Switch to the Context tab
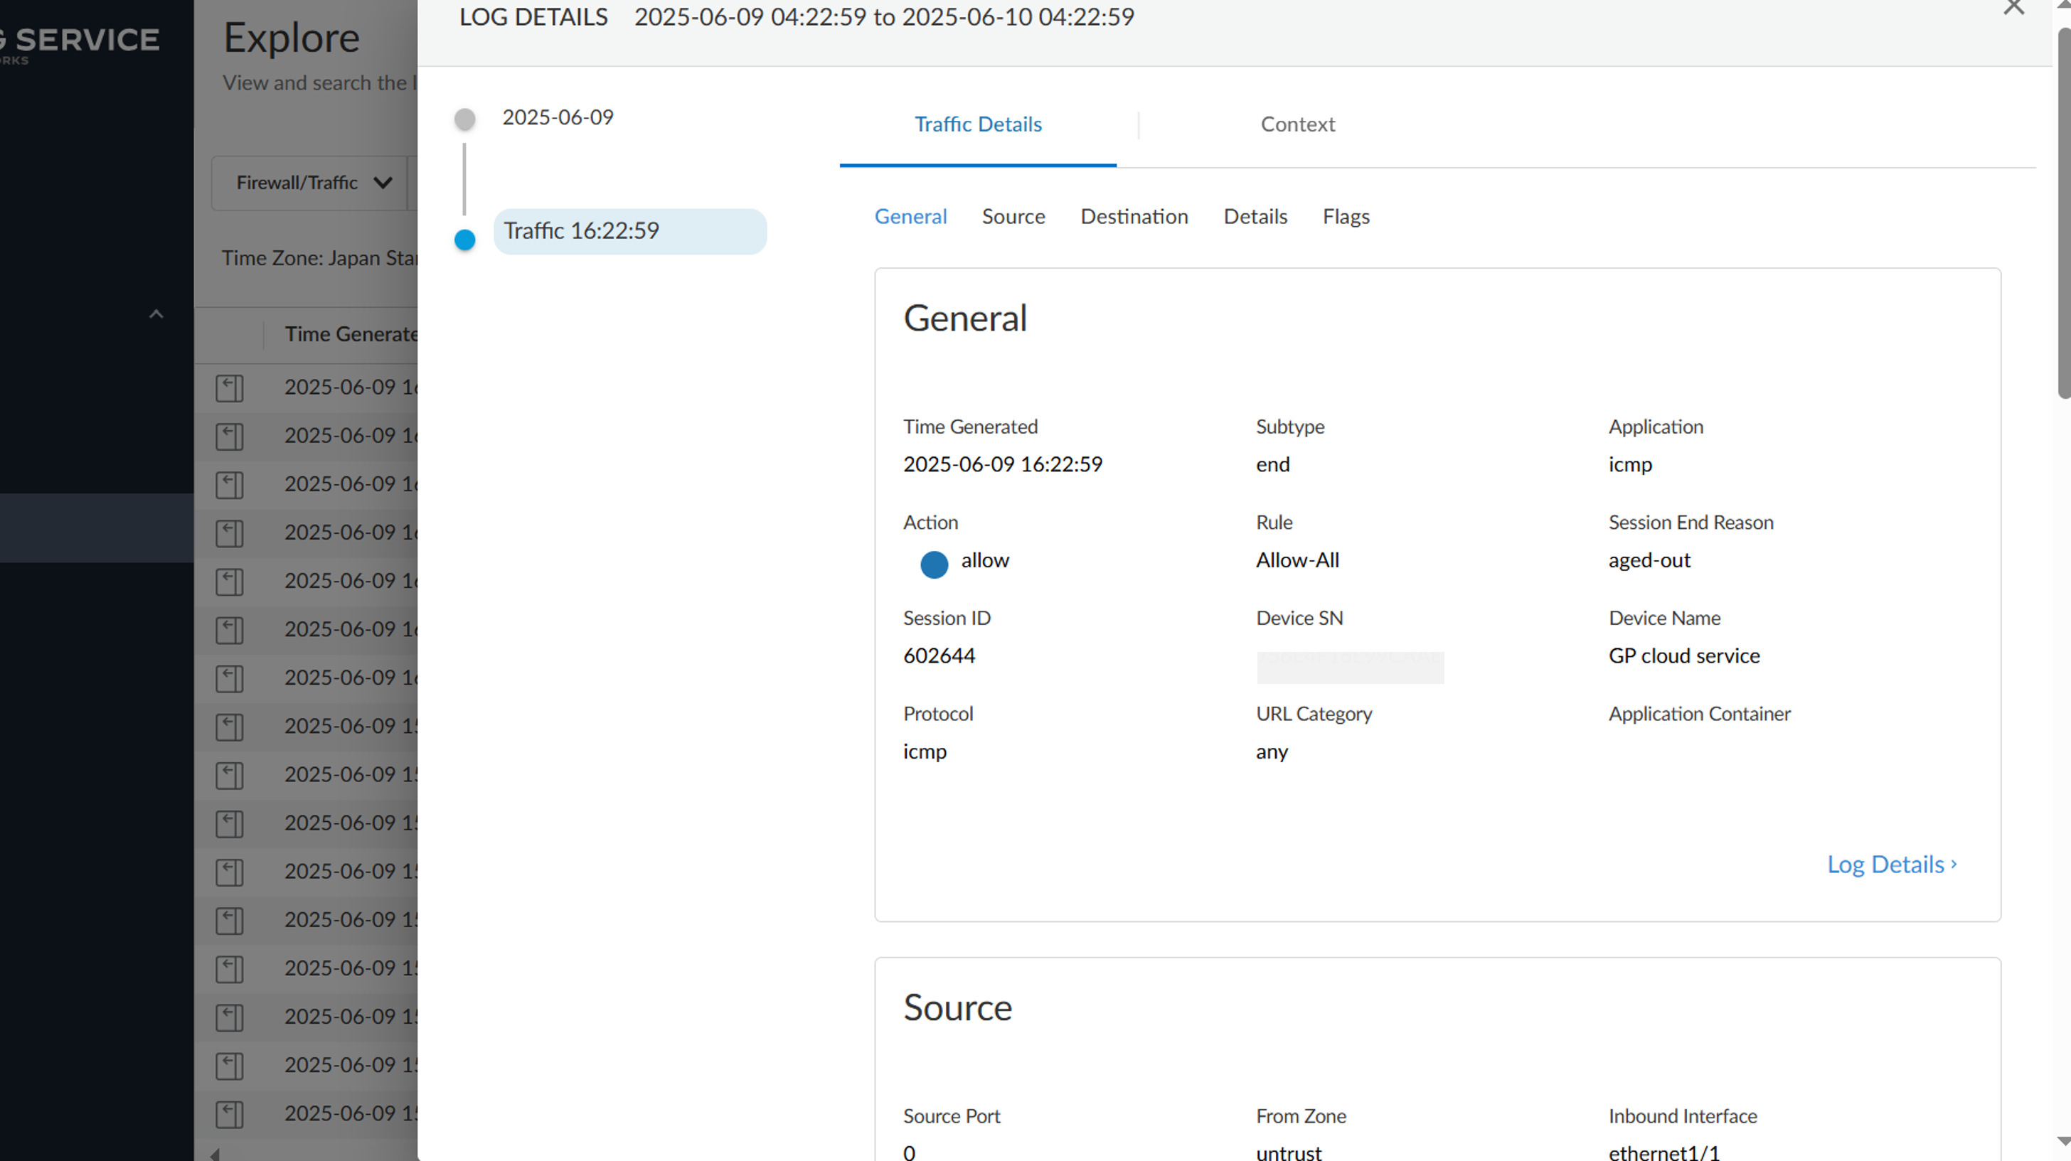2071x1161 pixels. click(x=1297, y=124)
